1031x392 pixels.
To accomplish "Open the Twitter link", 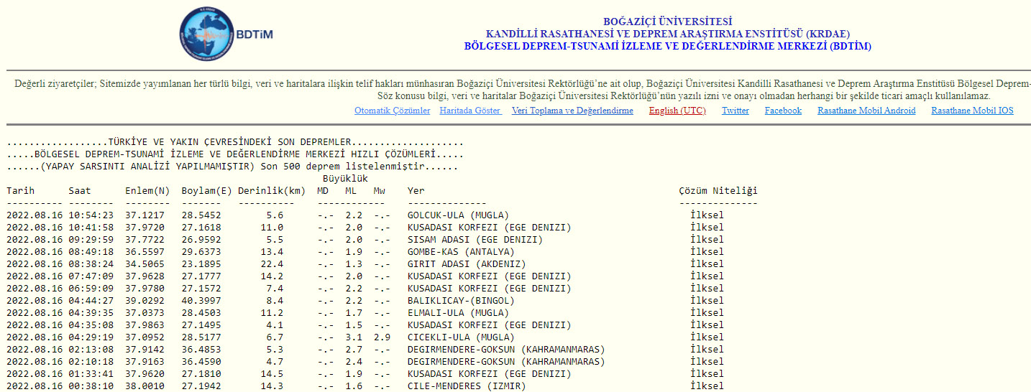I will coord(735,111).
